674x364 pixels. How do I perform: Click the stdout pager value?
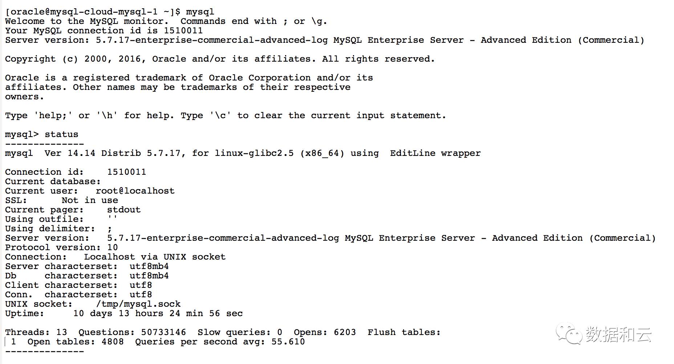click(x=124, y=210)
